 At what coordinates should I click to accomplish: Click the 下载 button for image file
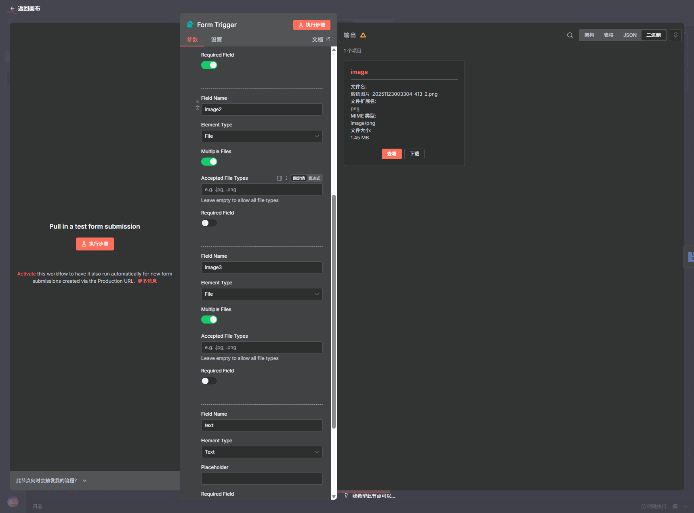click(414, 154)
